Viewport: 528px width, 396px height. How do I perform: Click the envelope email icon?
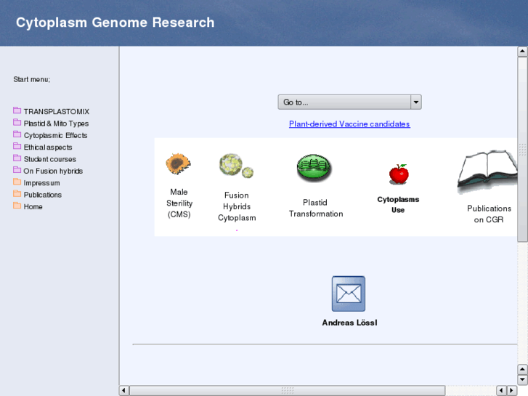click(349, 294)
